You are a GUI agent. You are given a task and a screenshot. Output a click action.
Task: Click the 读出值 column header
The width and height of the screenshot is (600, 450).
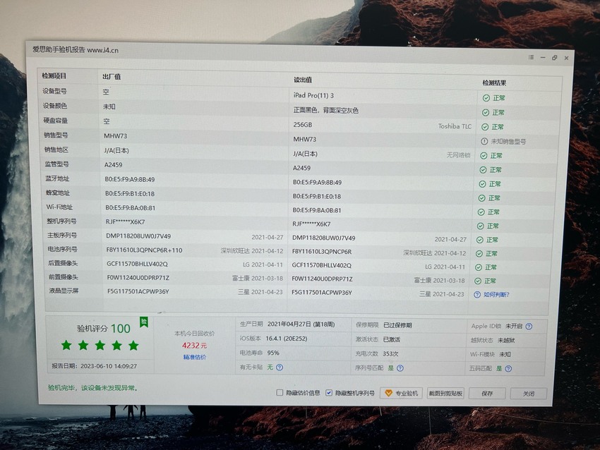point(303,80)
